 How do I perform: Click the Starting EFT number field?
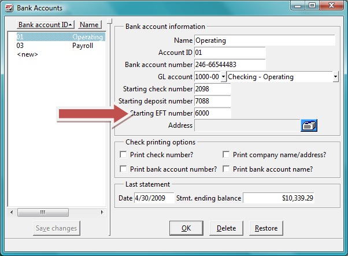(213, 113)
